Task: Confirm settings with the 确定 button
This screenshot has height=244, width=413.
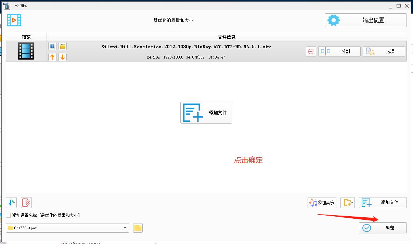Action: click(x=383, y=228)
